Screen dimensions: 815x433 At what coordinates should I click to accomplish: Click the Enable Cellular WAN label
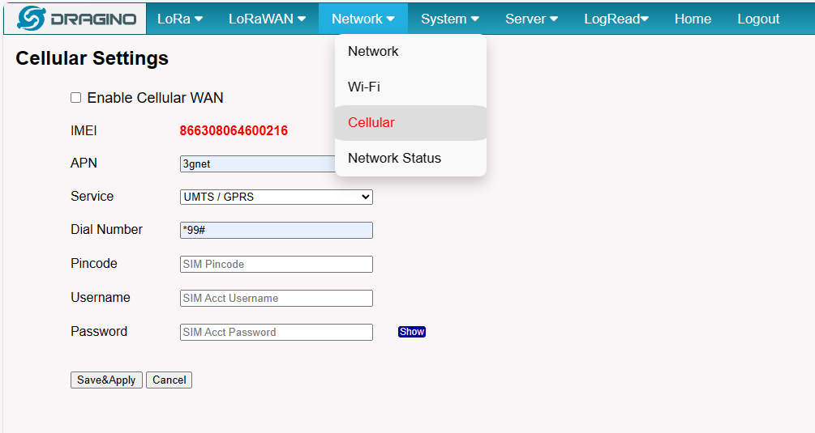tap(155, 97)
